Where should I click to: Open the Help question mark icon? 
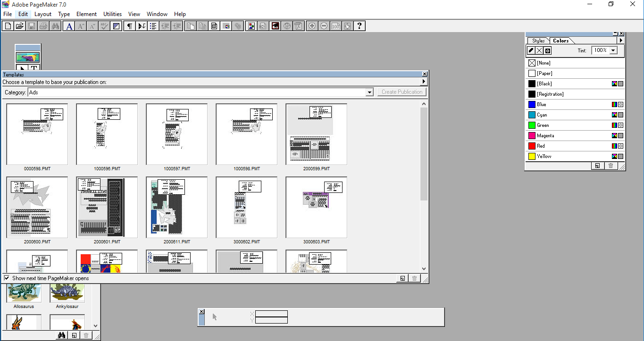(360, 26)
